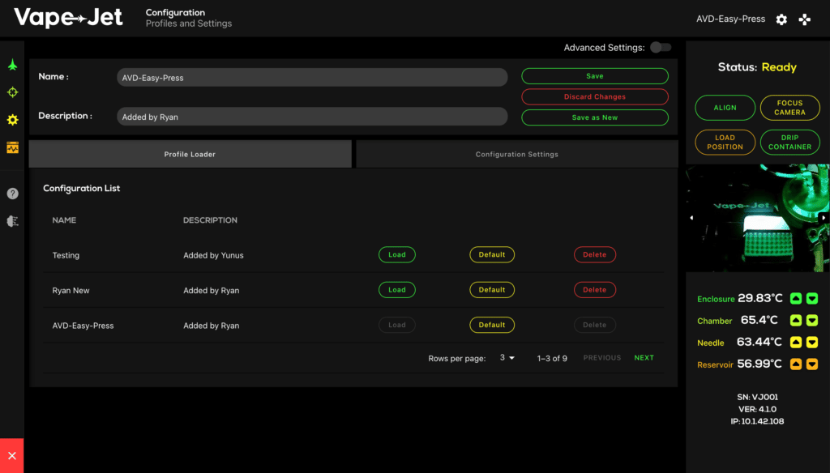Click the Ready status text
830x473 pixels.
(779, 67)
